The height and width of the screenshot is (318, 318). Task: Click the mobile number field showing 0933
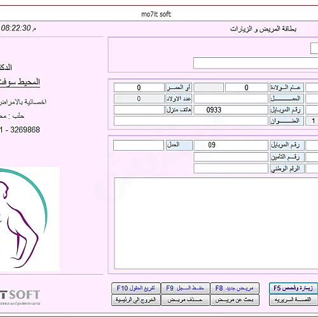(x=231, y=110)
